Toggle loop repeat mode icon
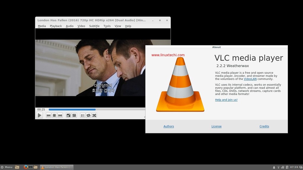 [88, 115]
